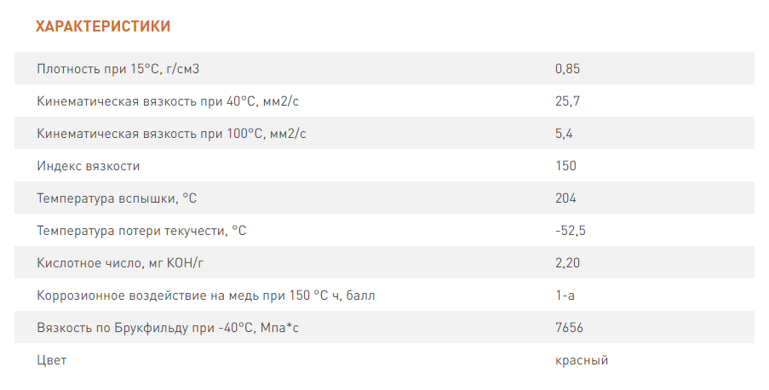Click 'Температура потери текучести' label
769x390 pixels.
pos(142,231)
